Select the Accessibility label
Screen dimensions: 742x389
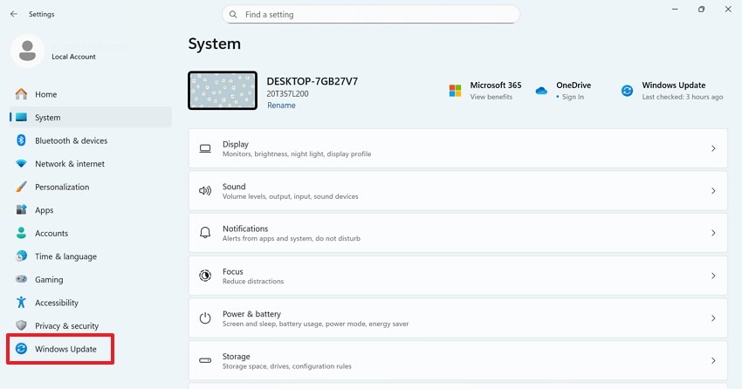pos(57,303)
